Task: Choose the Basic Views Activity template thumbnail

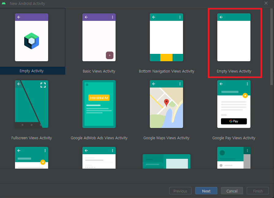Action: click(x=99, y=37)
